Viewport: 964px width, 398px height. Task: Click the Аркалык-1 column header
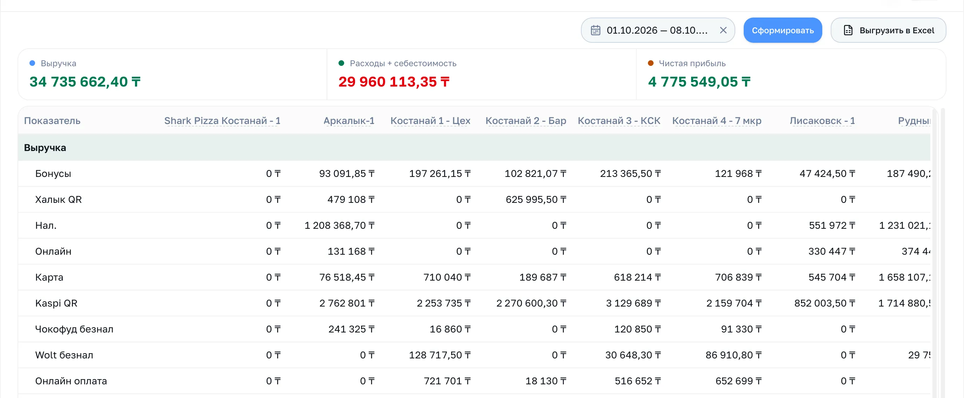349,121
